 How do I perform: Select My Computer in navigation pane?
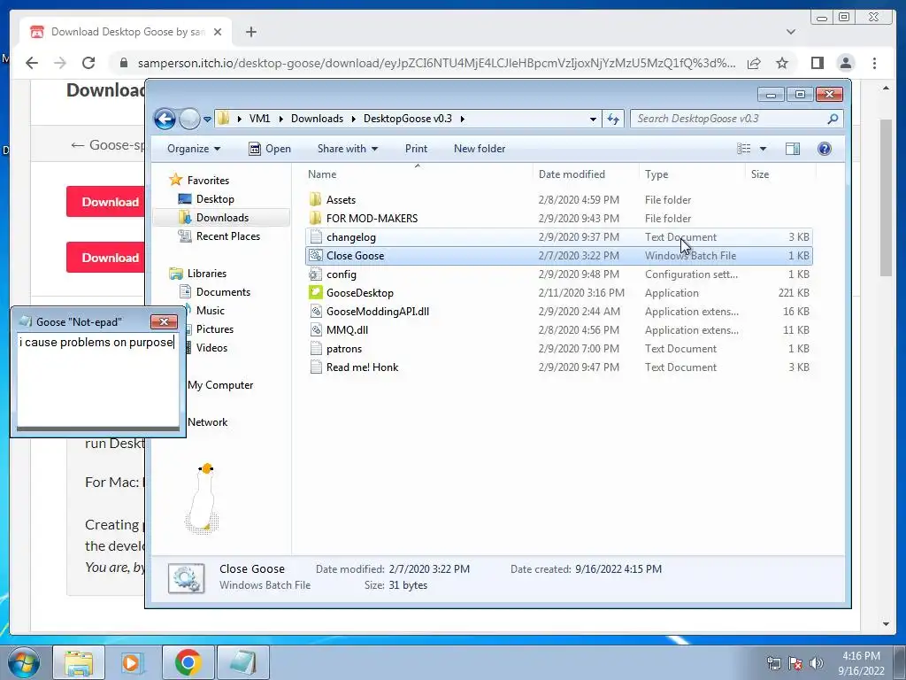pyautogui.click(x=220, y=385)
